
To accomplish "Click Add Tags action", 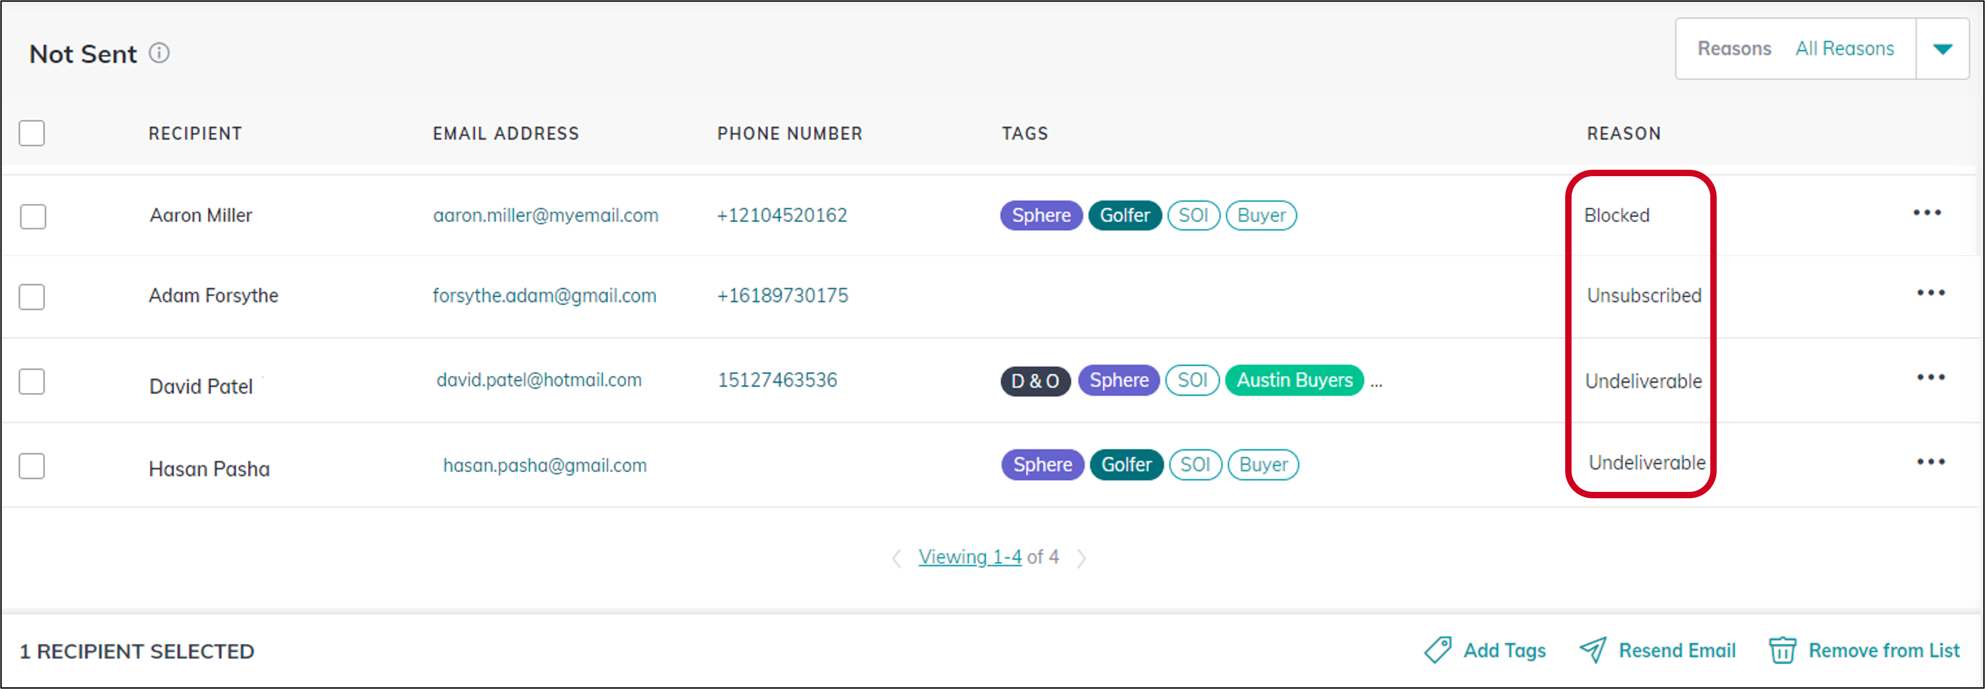I will coord(1485,651).
